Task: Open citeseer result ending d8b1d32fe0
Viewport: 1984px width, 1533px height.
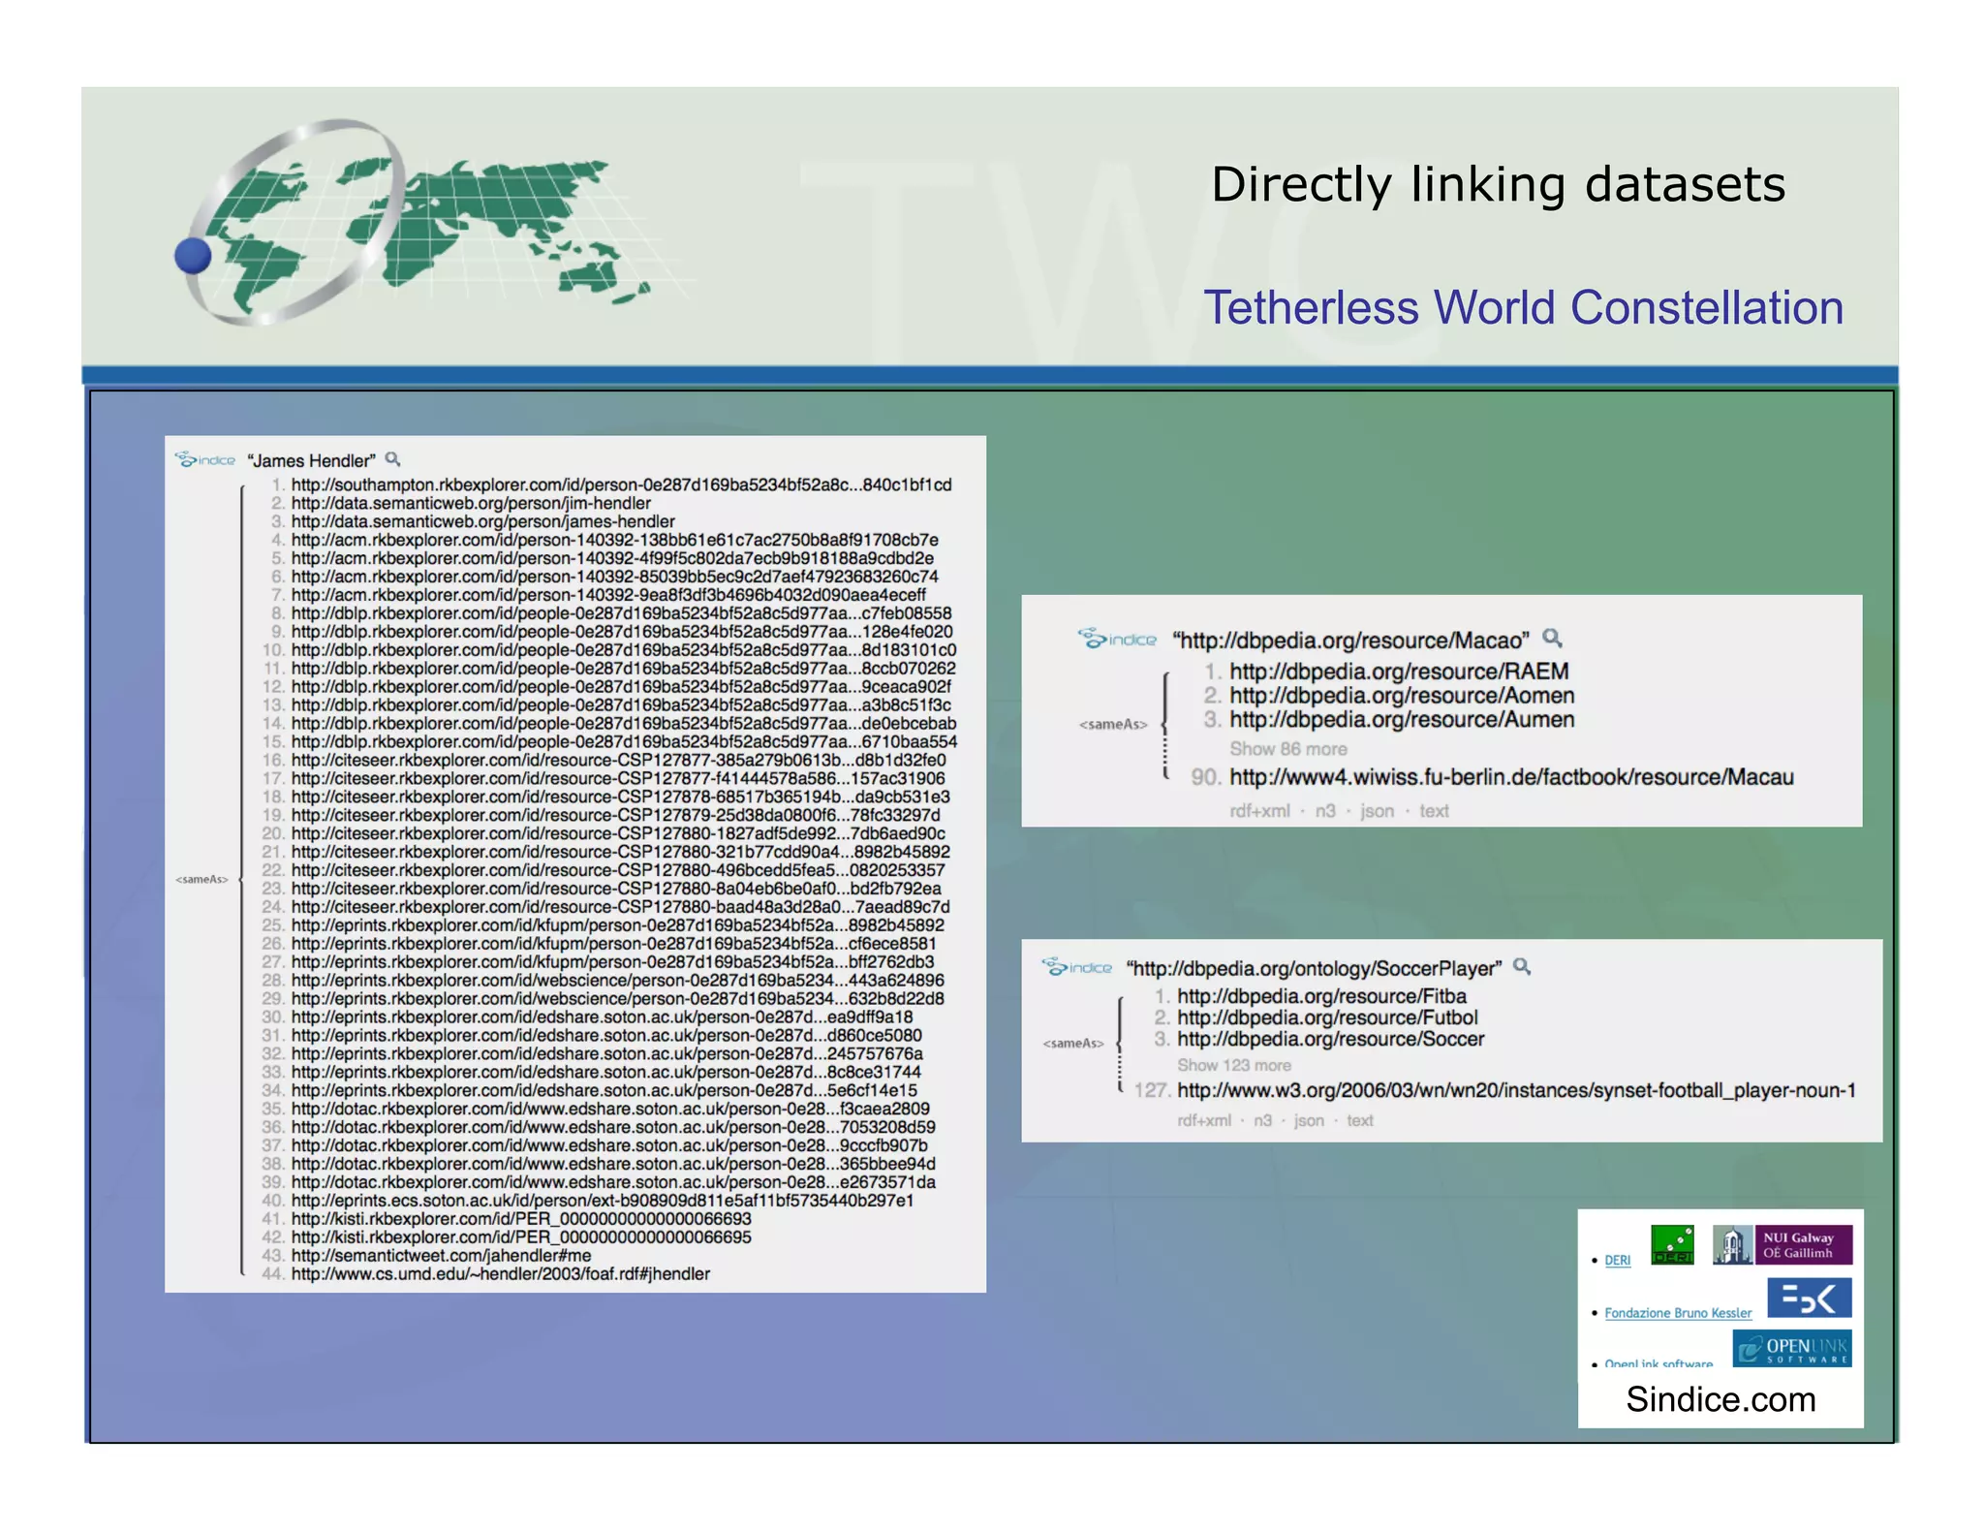Action: (618, 760)
